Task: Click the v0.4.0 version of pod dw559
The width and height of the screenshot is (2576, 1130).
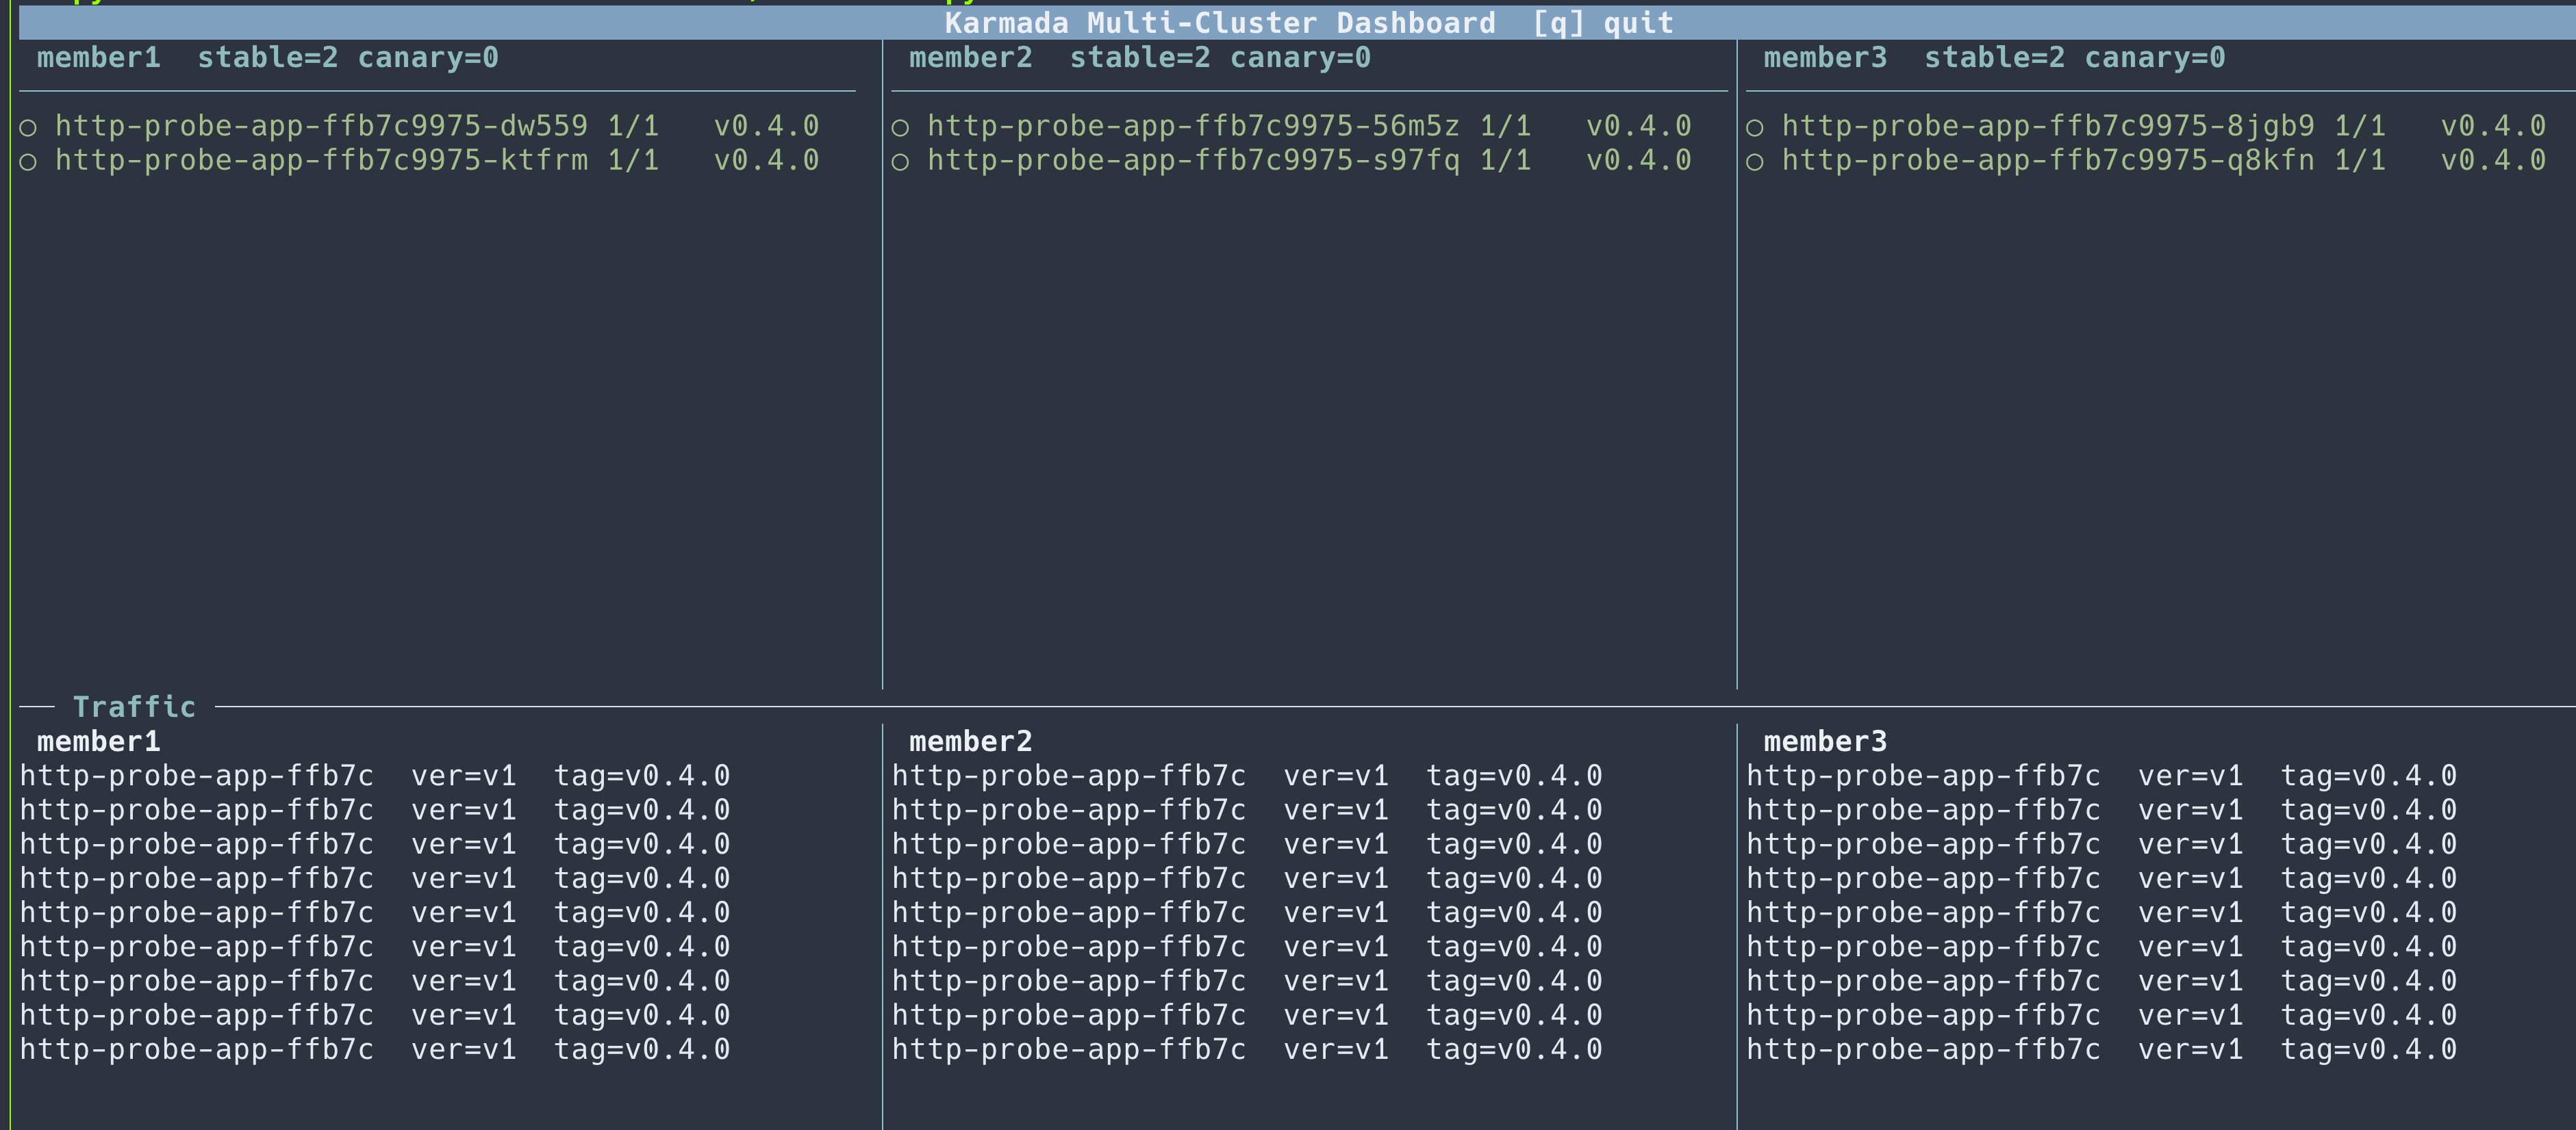Action: pyautogui.click(x=766, y=126)
